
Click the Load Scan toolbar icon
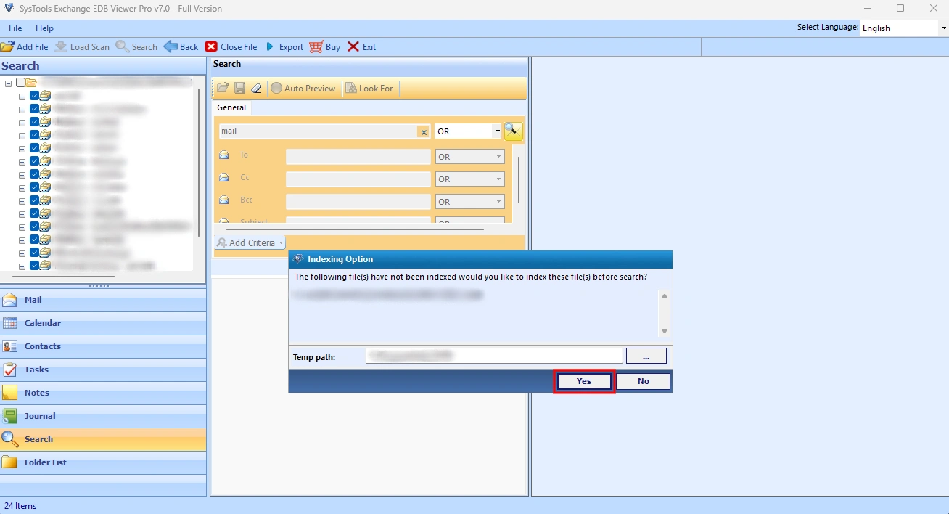pos(61,46)
